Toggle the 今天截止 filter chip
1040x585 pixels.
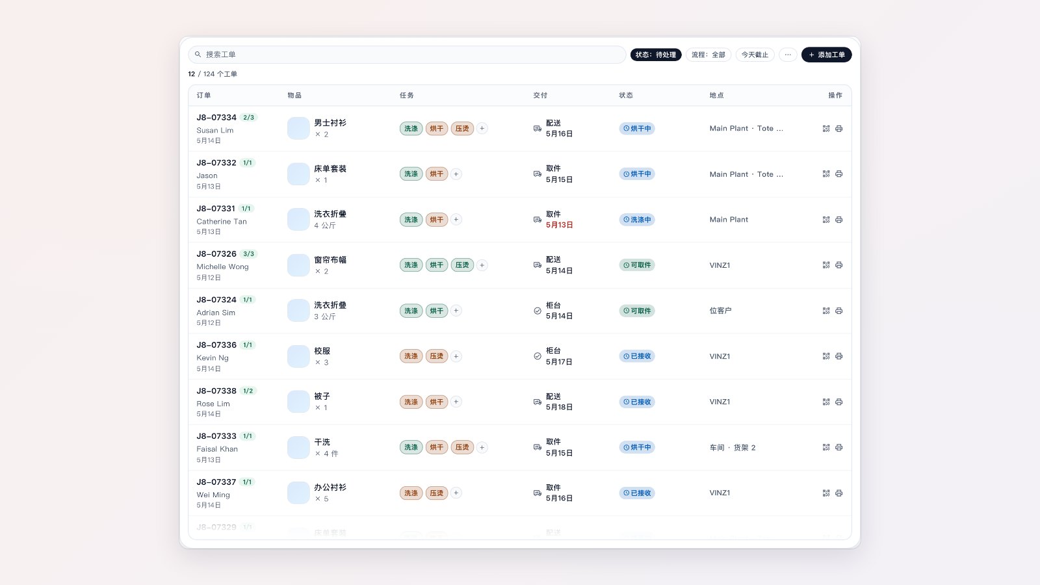tap(755, 55)
